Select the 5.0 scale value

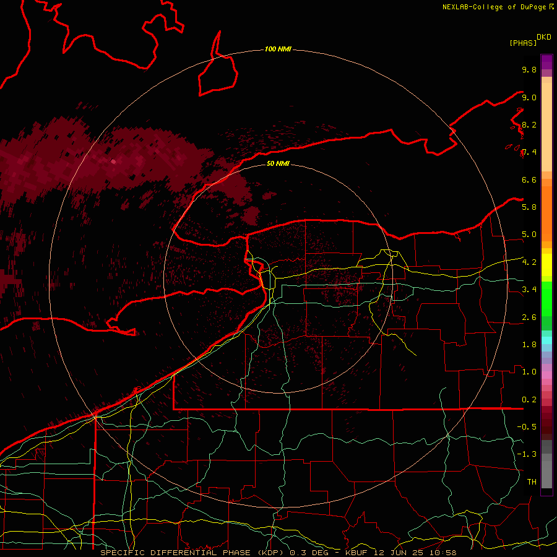click(529, 235)
